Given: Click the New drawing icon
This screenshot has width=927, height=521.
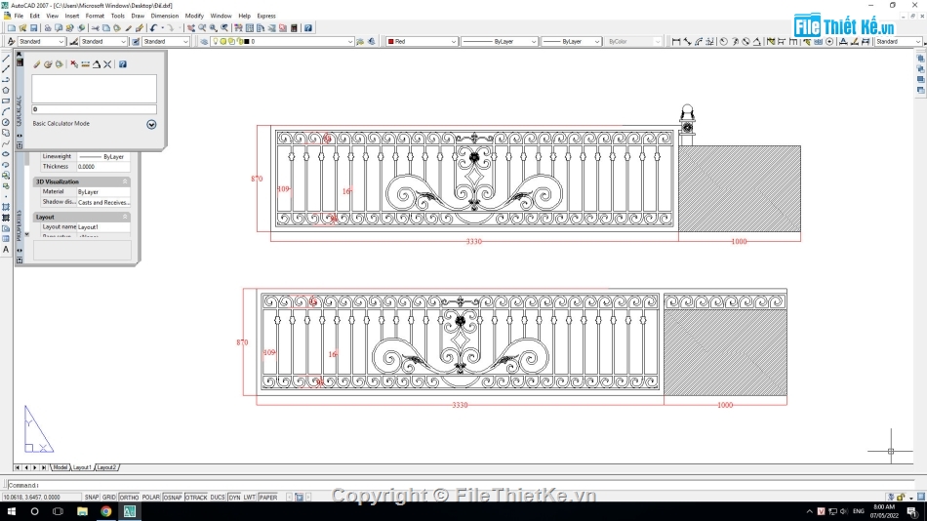Looking at the screenshot, I should pos(12,27).
